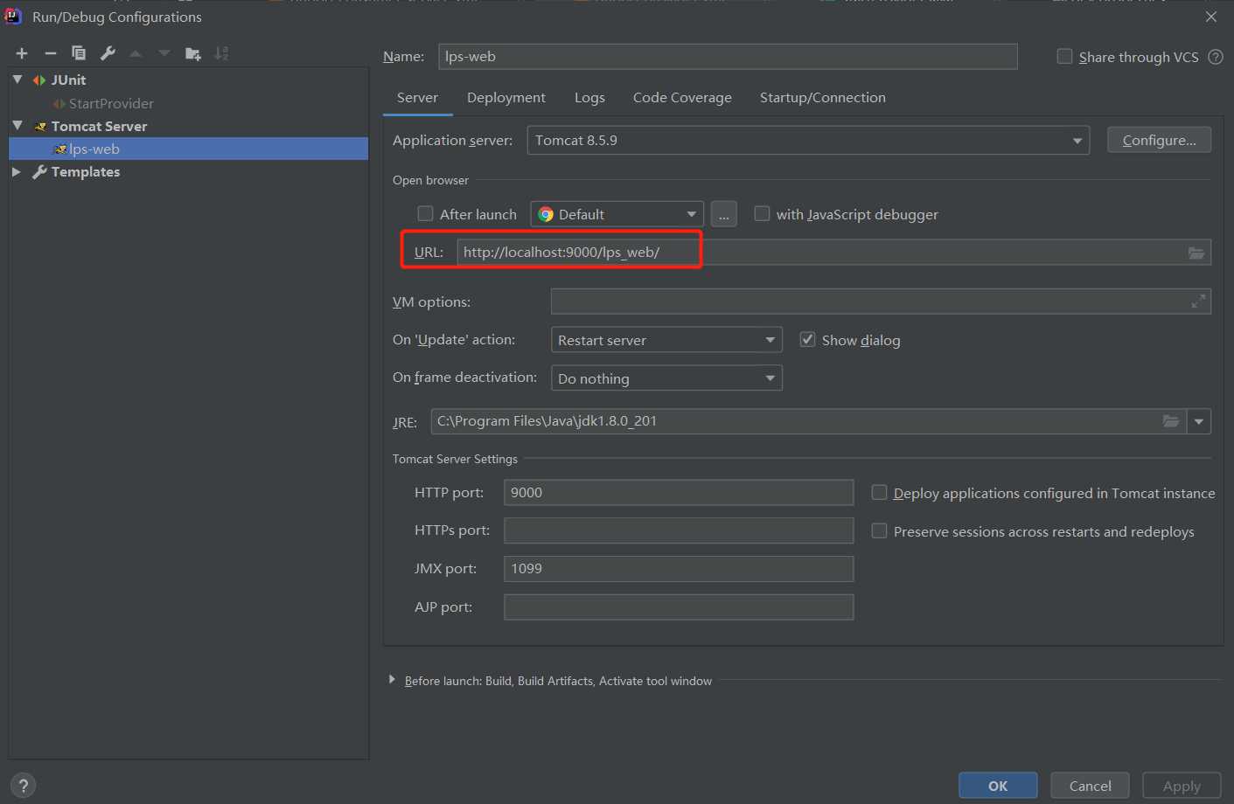Select the StartProvider configuration
1234x804 pixels.
click(x=111, y=103)
